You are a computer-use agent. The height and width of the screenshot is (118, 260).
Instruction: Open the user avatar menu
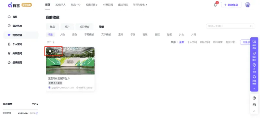(x=248, y=5)
